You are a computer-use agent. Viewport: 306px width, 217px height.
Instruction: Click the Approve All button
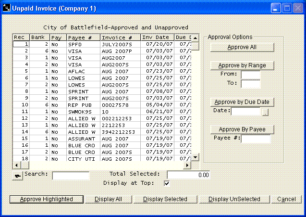click(x=242, y=47)
